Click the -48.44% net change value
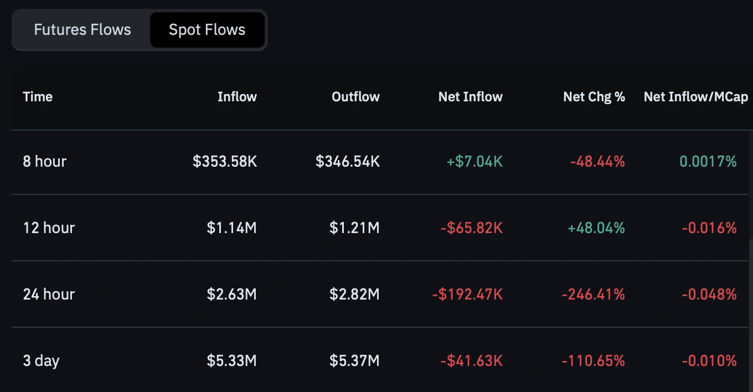The width and height of the screenshot is (753, 392). [x=597, y=162]
